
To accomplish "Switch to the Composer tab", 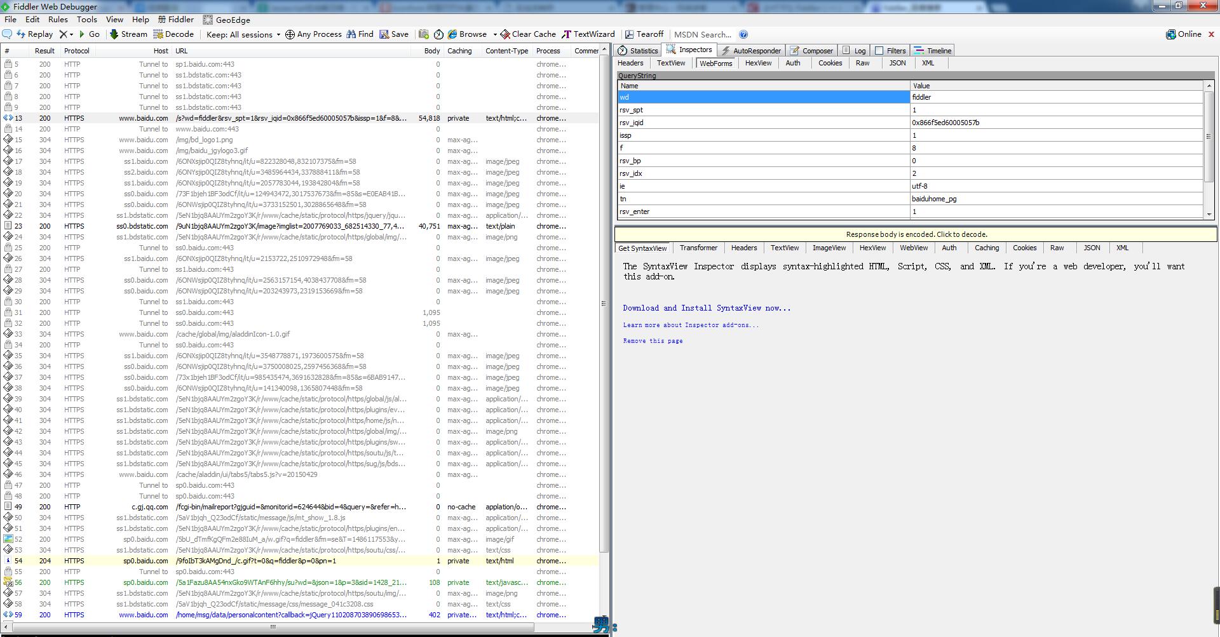I will (811, 50).
